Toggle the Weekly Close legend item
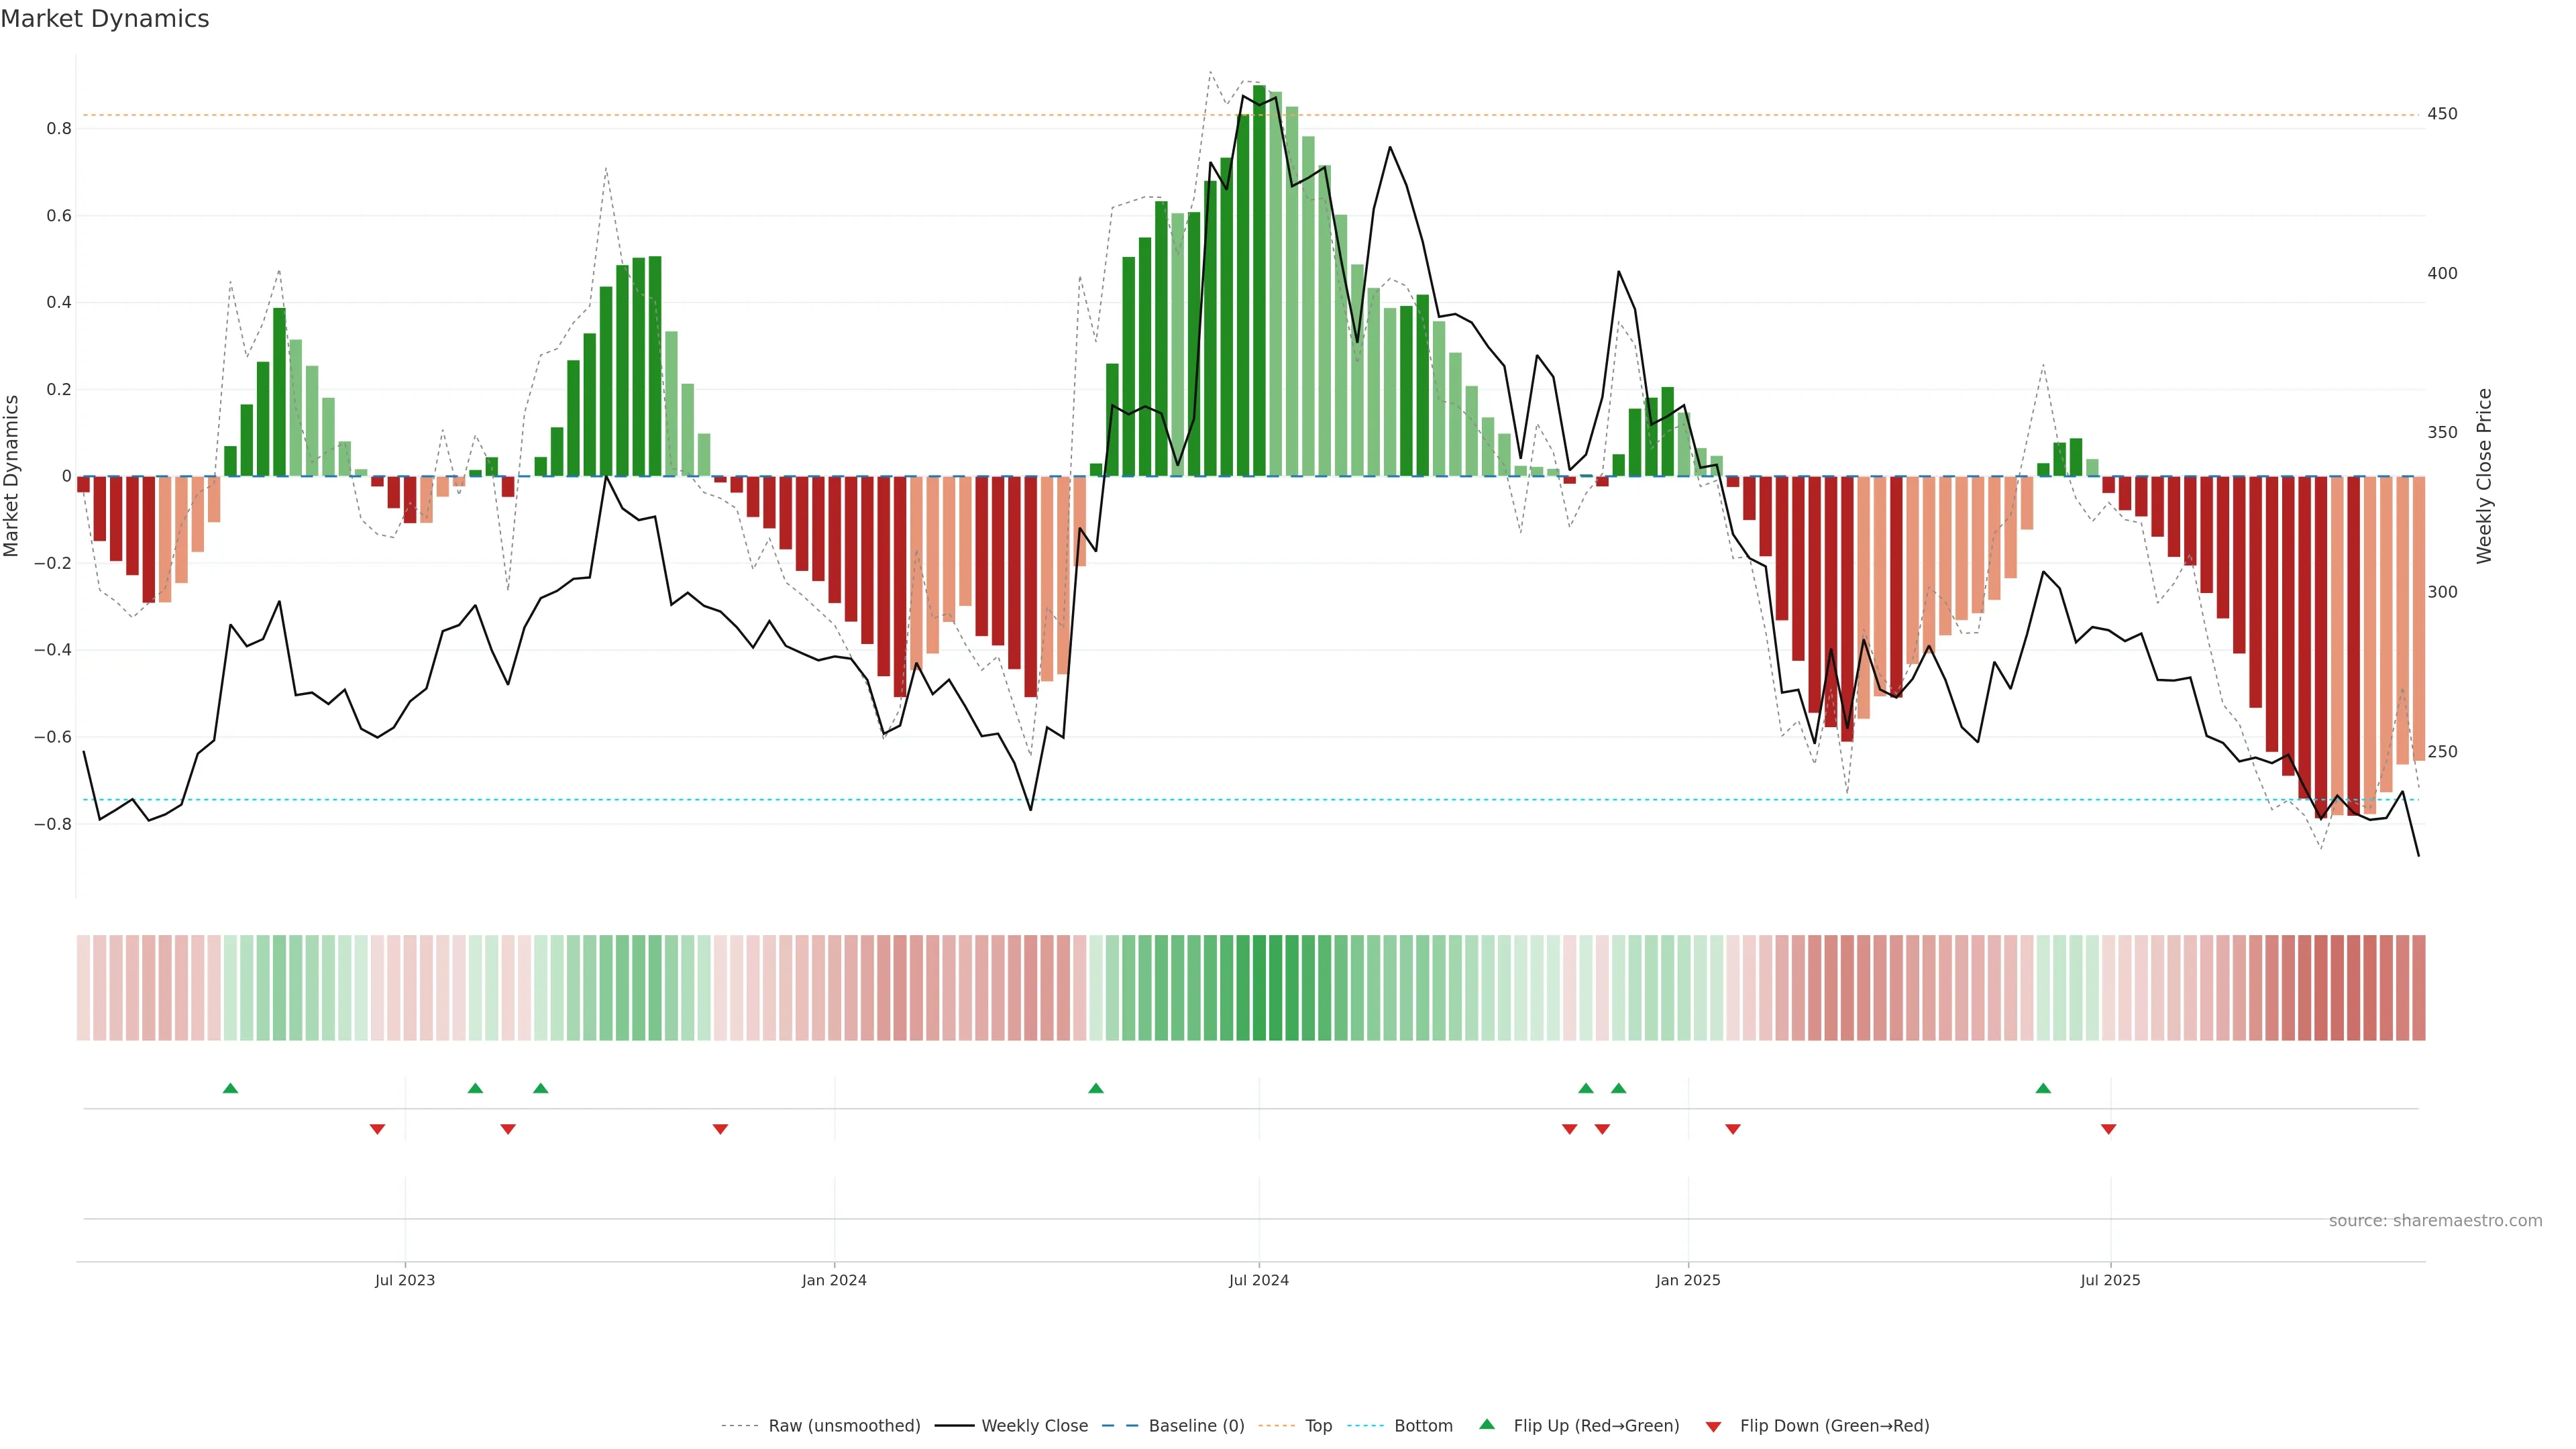This screenshot has width=2576, height=1449. click(x=1034, y=1425)
